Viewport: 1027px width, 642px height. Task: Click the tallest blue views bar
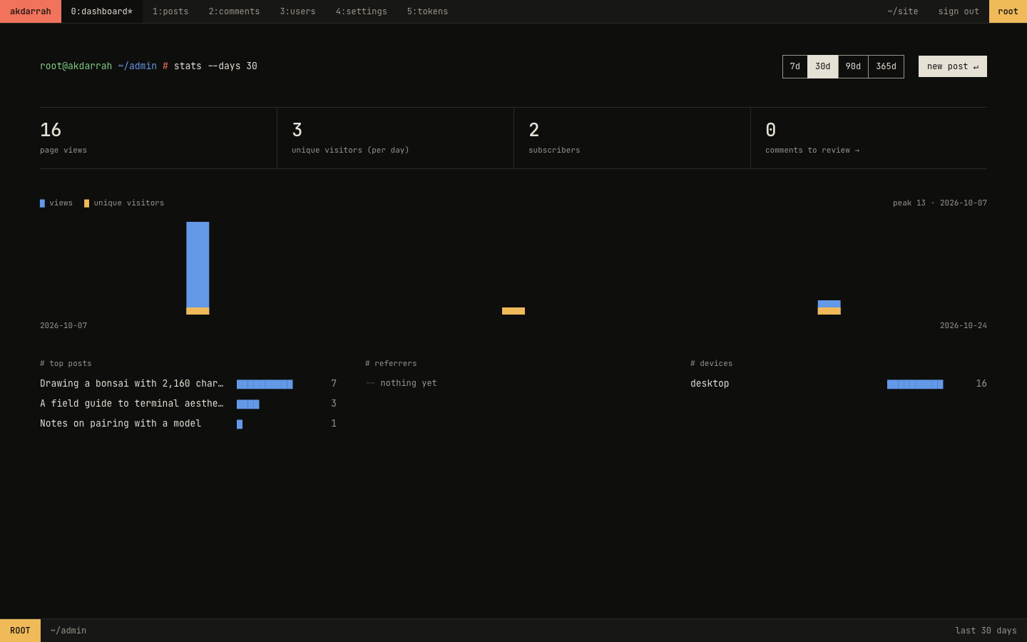[198, 265]
